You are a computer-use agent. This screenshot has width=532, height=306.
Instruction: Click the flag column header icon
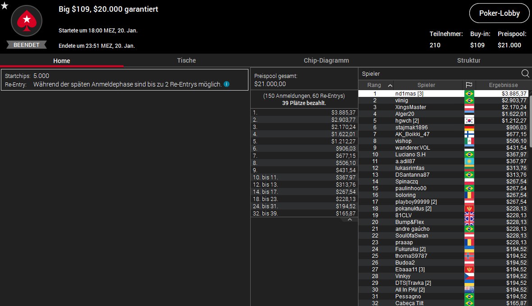click(469, 85)
